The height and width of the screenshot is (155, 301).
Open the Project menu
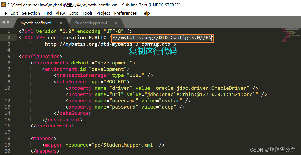pos(103,13)
